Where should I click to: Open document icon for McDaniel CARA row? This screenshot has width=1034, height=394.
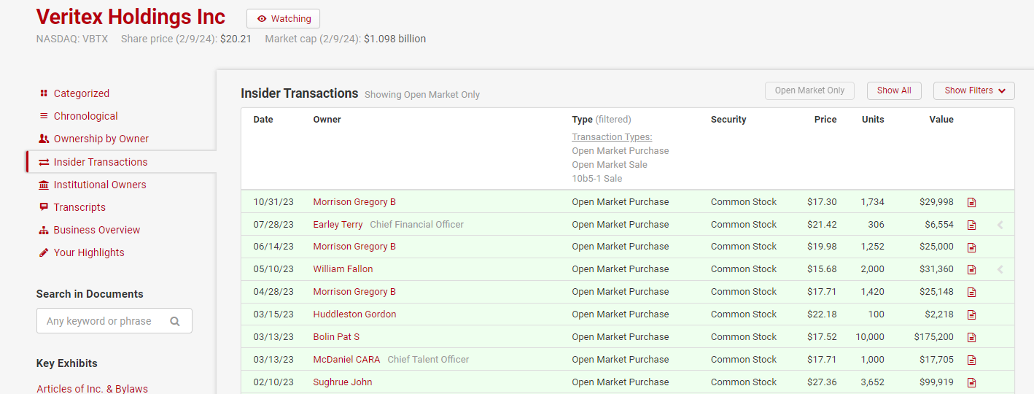click(x=971, y=360)
